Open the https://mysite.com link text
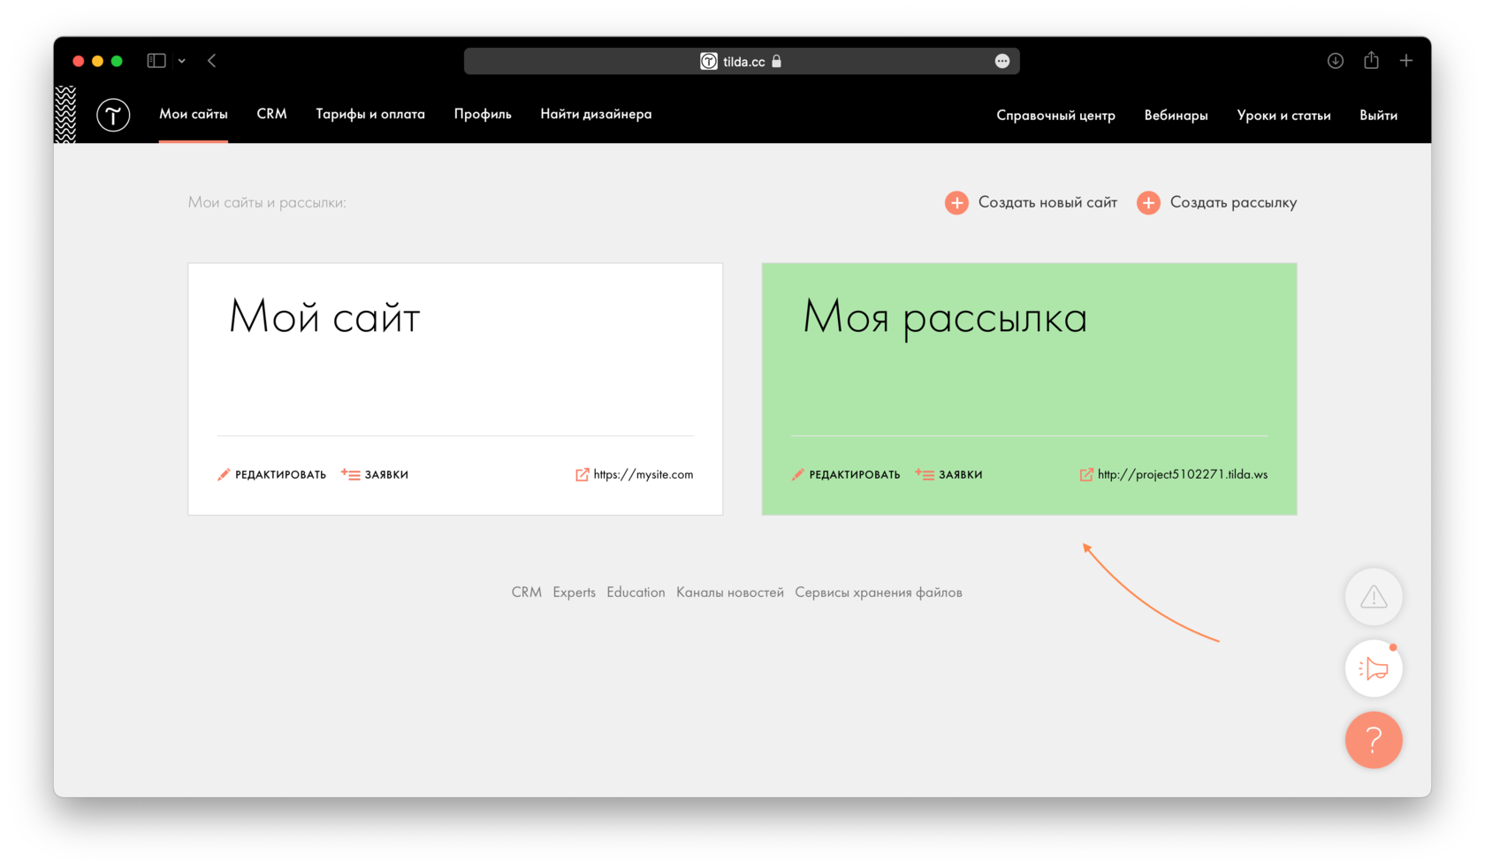The image size is (1485, 868). pos(643,475)
